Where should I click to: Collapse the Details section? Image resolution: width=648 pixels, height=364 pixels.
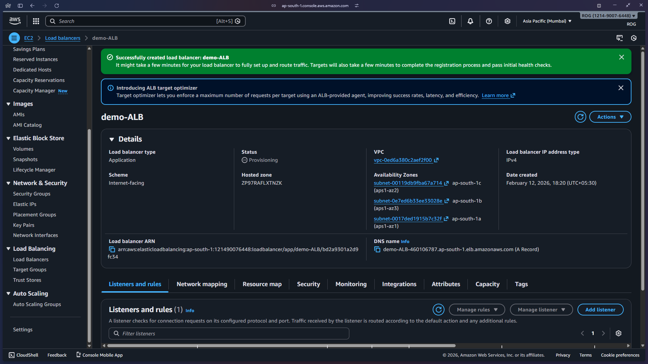pos(112,139)
